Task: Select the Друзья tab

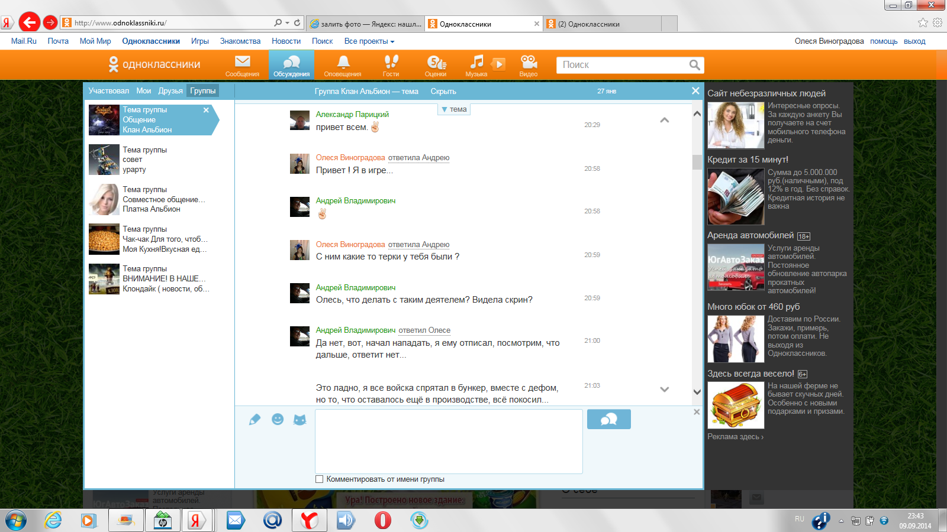Action: (x=170, y=91)
